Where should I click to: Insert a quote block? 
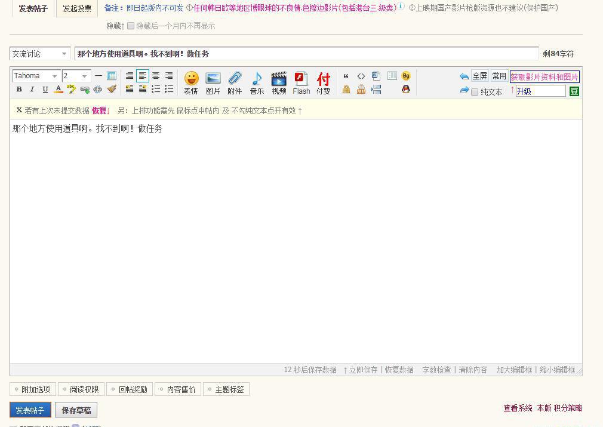(x=346, y=76)
